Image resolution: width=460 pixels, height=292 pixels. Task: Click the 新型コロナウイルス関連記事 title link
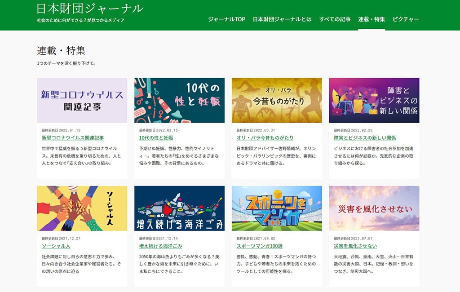click(x=72, y=138)
